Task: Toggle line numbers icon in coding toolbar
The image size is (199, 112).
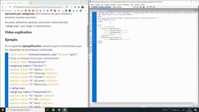Action: 91,31
